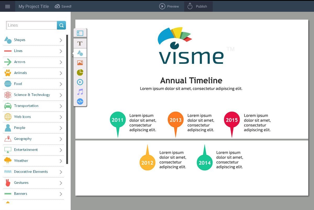Select the Shapes tool in vertical toolbar
This screenshot has height=210, width=314.
[x=80, y=53]
